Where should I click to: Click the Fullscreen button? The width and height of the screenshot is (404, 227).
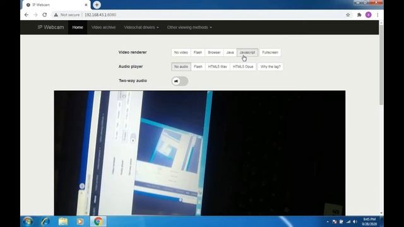pyautogui.click(x=270, y=52)
